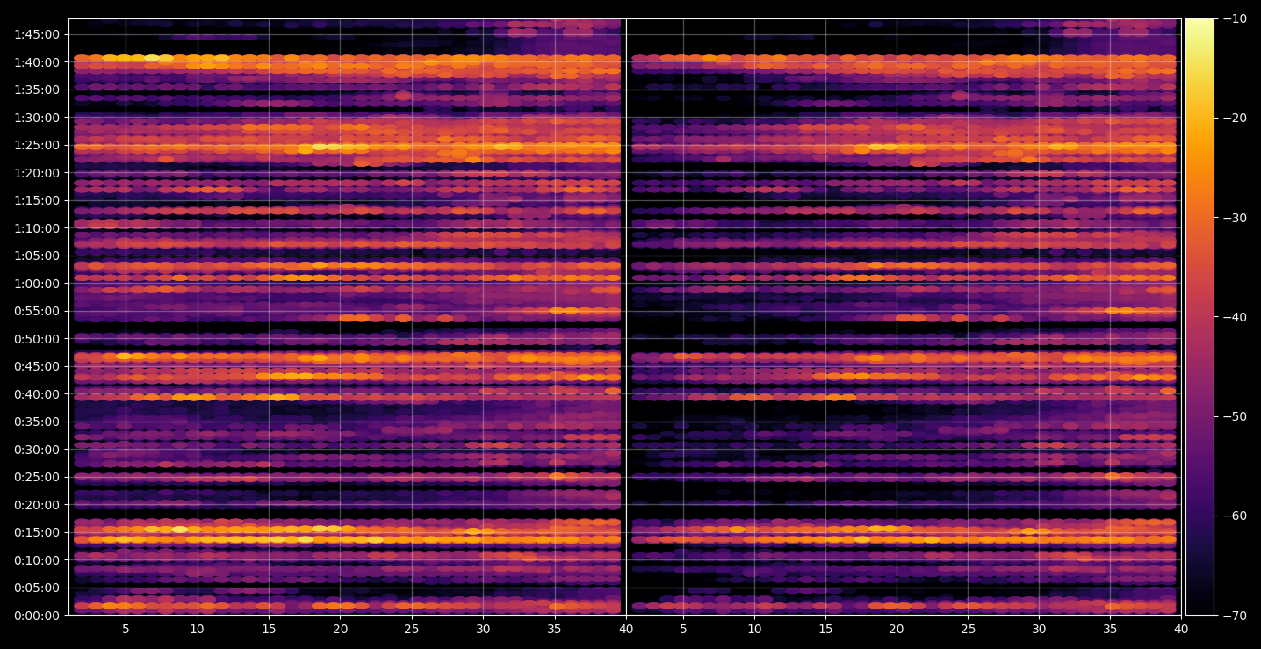Click the 0:55:00 y-axis tick label
This screenshot has height=649, width=1261.
[37, 311]
